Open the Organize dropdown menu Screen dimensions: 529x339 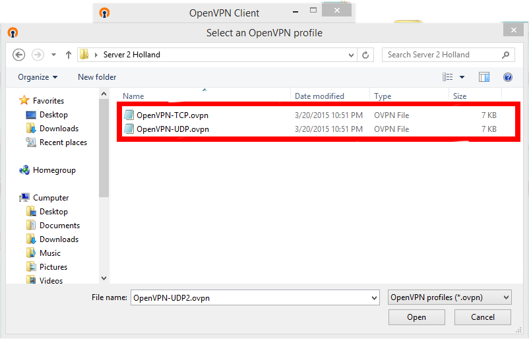coord(38,77)
